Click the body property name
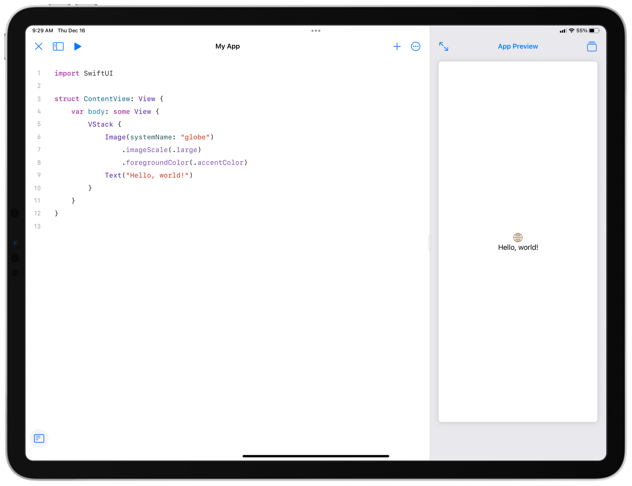 pyautogui.click(x=96, y=112)
